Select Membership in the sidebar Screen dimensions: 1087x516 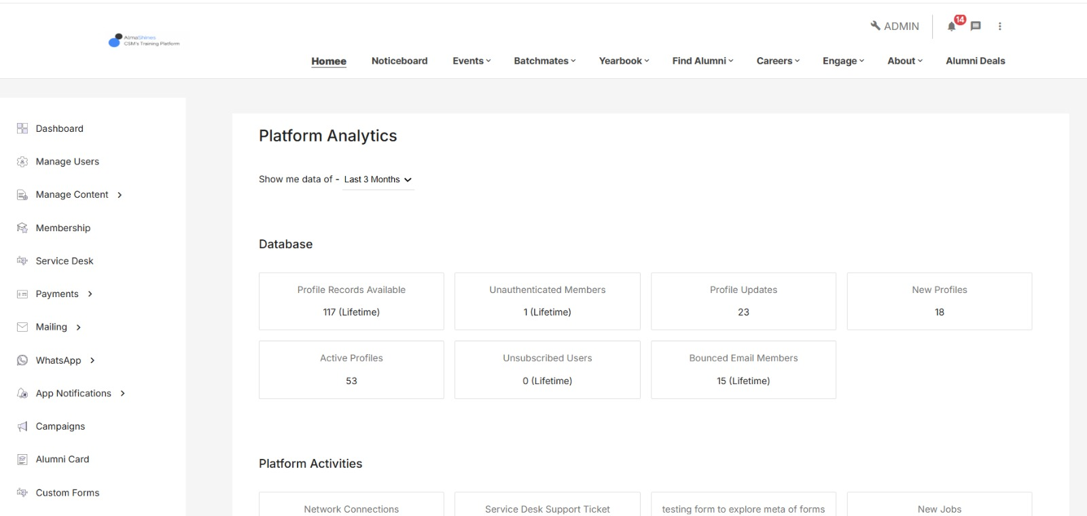pos(63,228)
